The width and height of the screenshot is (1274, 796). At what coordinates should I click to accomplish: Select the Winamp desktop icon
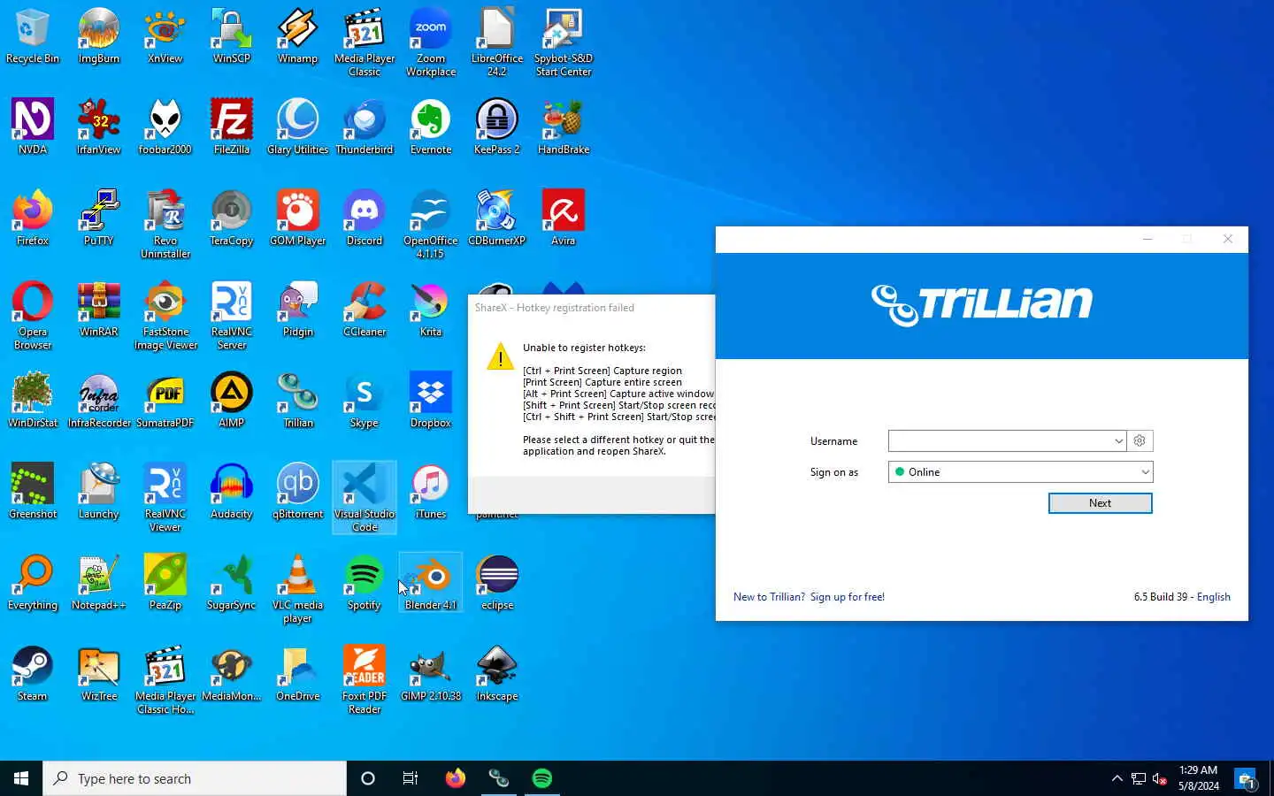(298, 36)
